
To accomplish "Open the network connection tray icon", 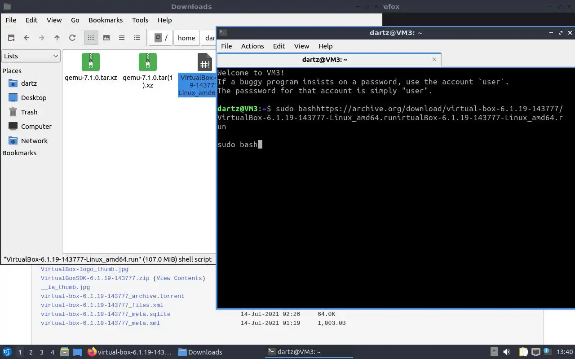I will (536, 352).
